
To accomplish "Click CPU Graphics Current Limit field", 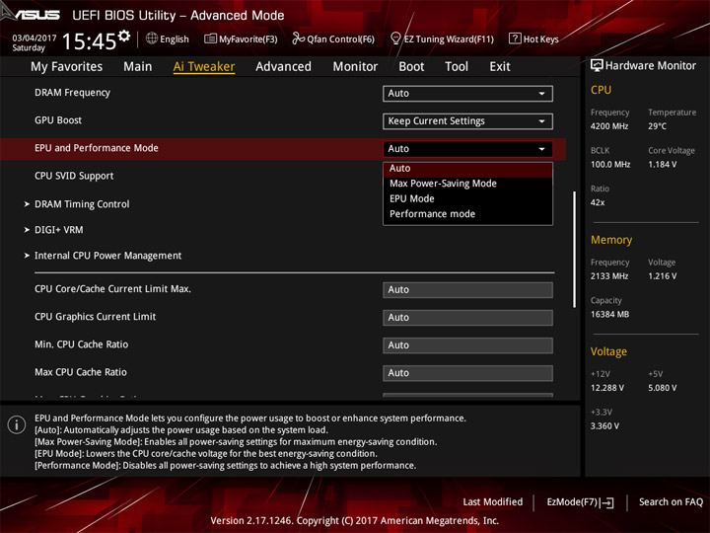I will [467, 317].
